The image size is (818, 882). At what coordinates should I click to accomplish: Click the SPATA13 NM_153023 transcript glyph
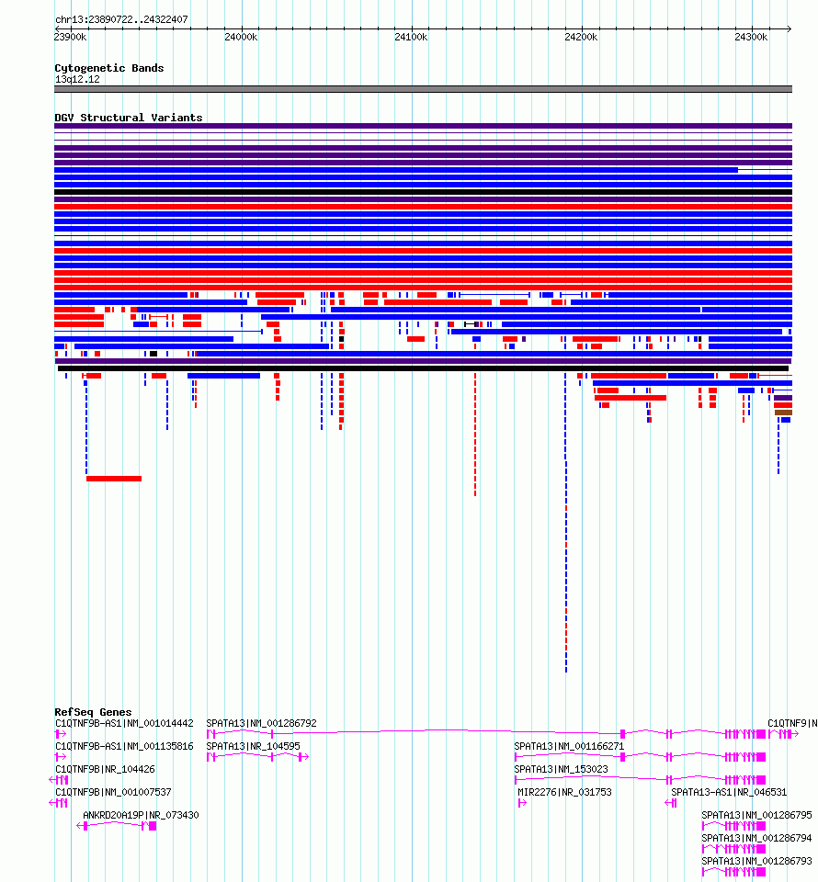640,780
